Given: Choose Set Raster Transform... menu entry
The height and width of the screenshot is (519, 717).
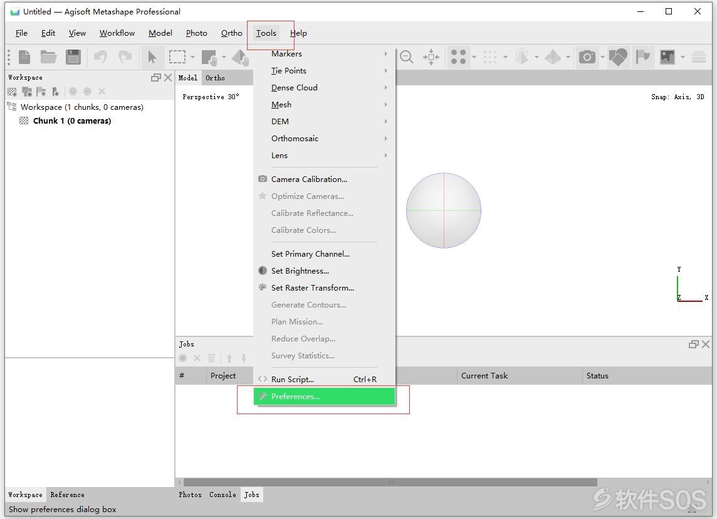Looking at the screenshot, I should point(324,288).
